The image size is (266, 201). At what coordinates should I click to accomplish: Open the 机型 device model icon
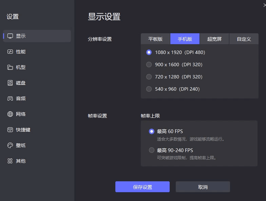pos(10,67)
